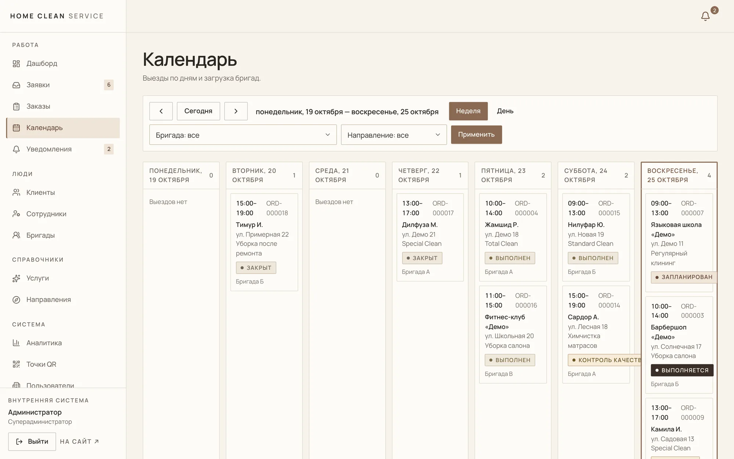Viewport: 734px width, 459px height.
Task: Click the Сотрудники user-gear icon
Action: (x=16, y=214)
